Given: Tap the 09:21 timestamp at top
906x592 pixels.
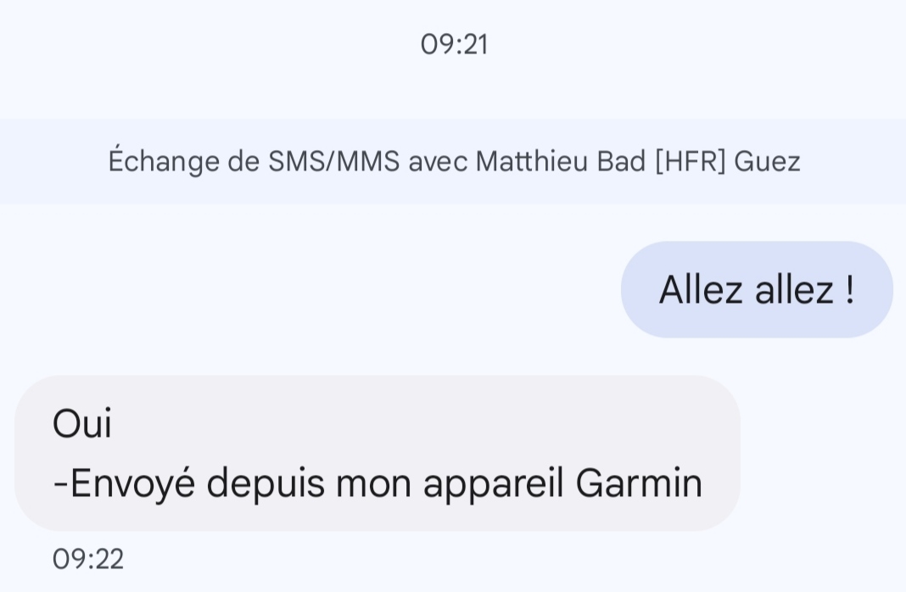Looking at the screenshot, I should point(454,44).
